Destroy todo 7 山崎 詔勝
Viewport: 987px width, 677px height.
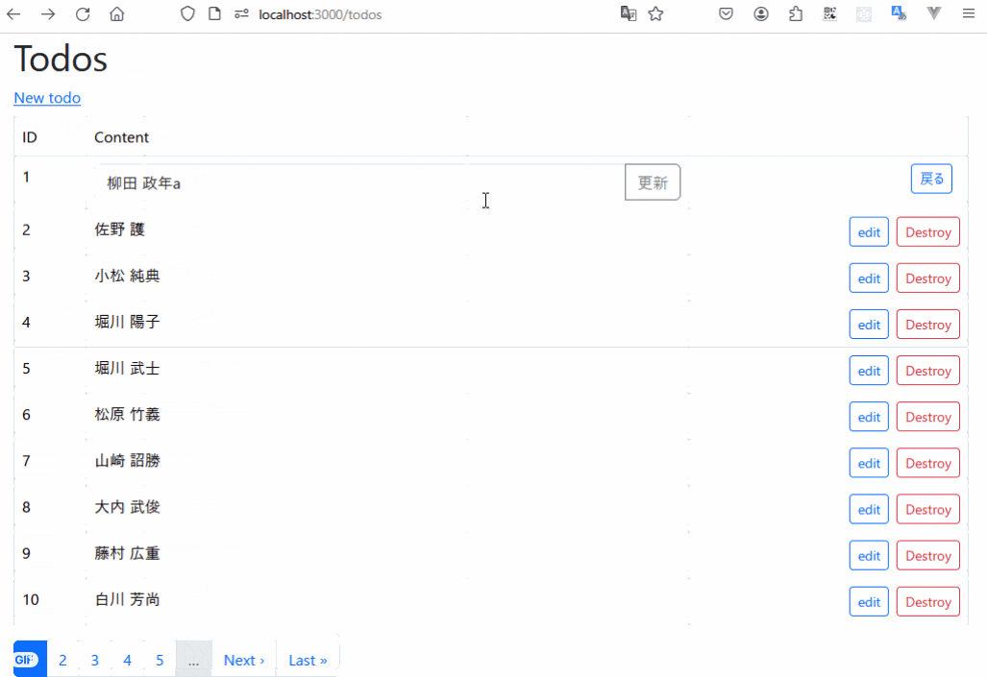(x=927, y=463)
